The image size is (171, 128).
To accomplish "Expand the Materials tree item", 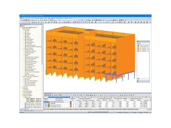I will (x=24, y=33).
